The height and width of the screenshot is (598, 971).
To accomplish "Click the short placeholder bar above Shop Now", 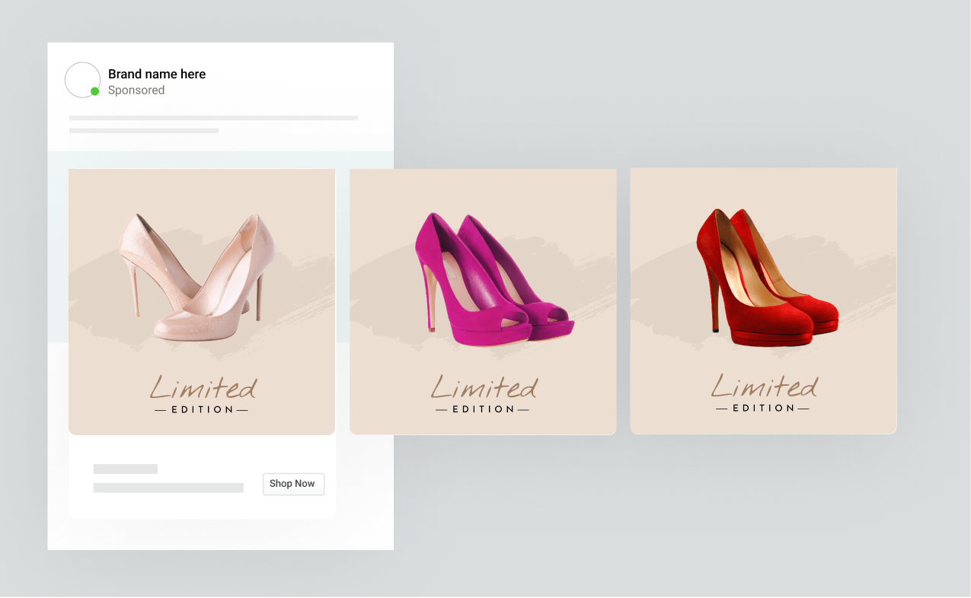I will click(126, 469).
